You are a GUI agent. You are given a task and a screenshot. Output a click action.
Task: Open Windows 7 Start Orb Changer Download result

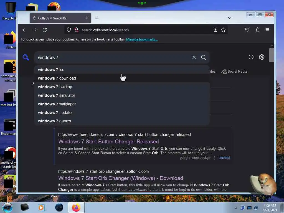[x=121, y=178]
